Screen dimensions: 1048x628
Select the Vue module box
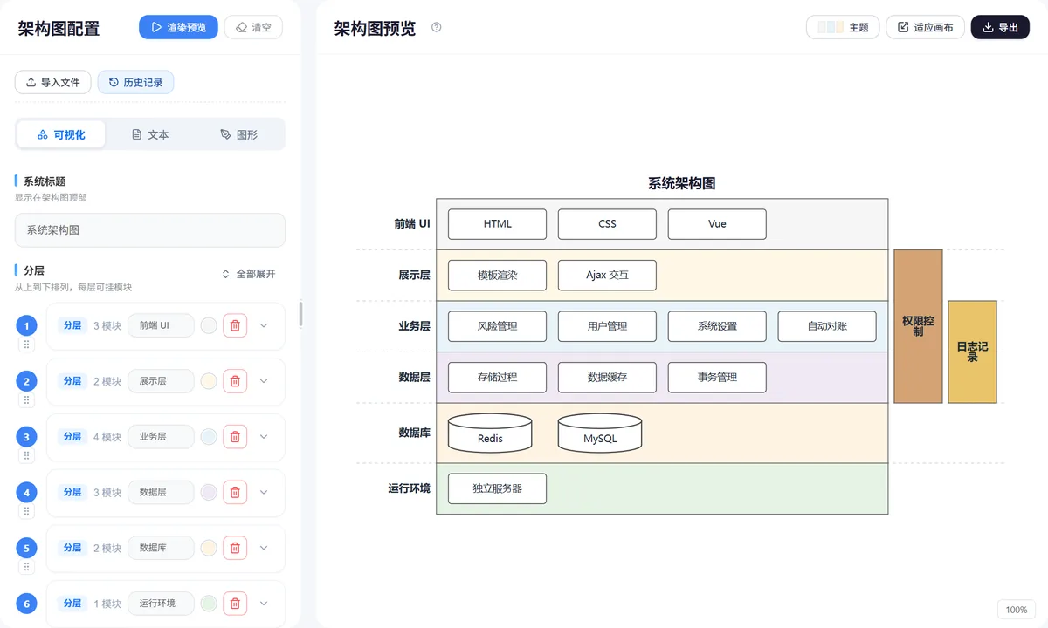(717, 224)
